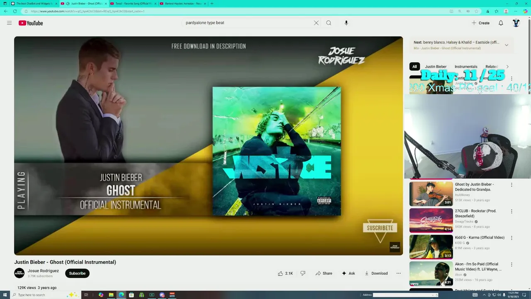
Task: Go back in the browser
Action: pos(6,11)
